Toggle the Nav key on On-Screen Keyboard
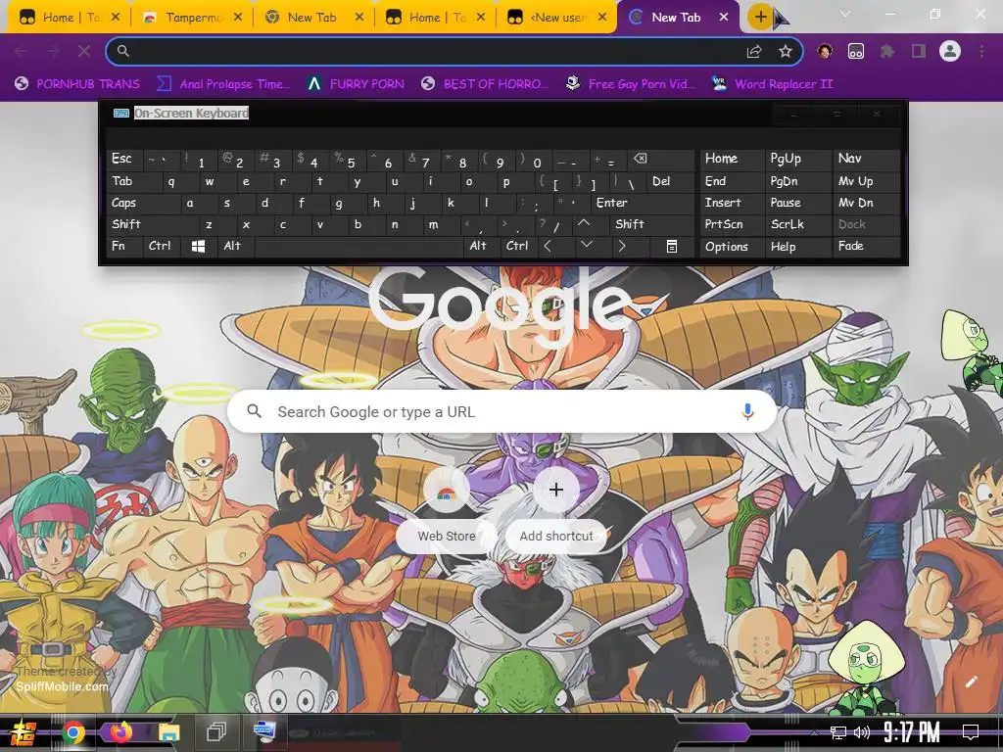The height and width of the screenshot is (752, 1003). pyautogui.click(x=866, y=159)
